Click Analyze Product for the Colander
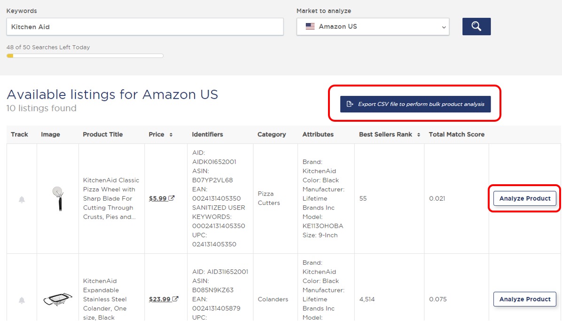Screen dimensions: 562x321 [x=524, y=299]
